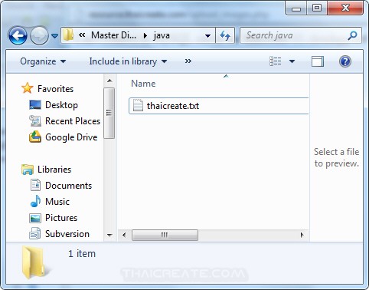This screenshot has height=290, width=369.
Task: Click the file list horizontal scrollbar thumb
Action: coord(165,235)
